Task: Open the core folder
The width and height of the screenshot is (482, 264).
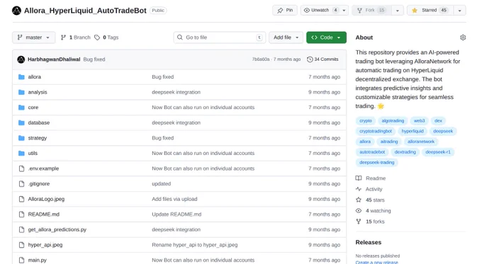Action: [x=33, y=108]
